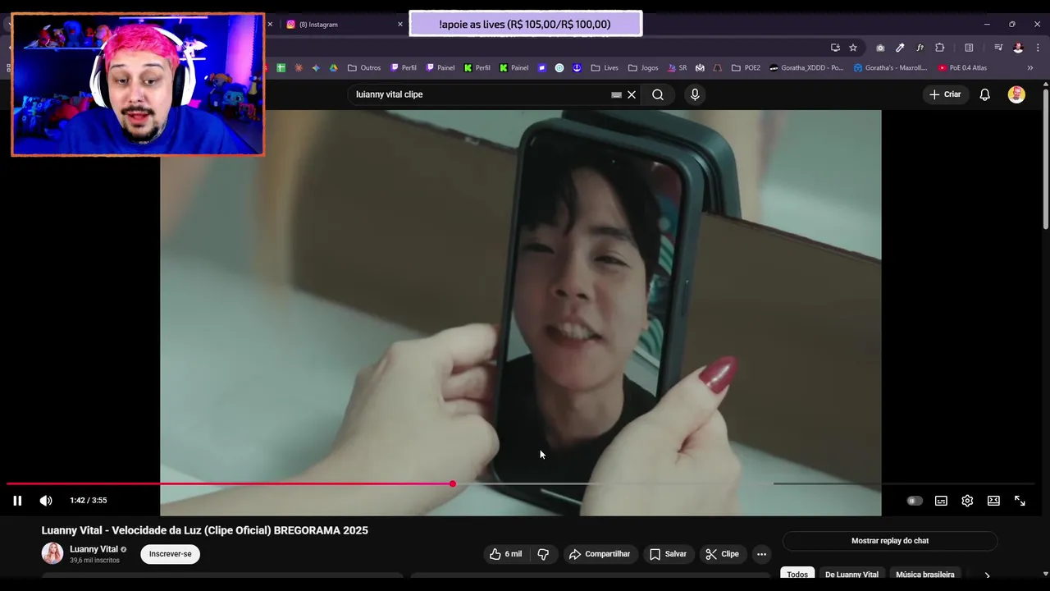
Task: Open the Lives bookmarks folder
Action: tap(605, 68)
